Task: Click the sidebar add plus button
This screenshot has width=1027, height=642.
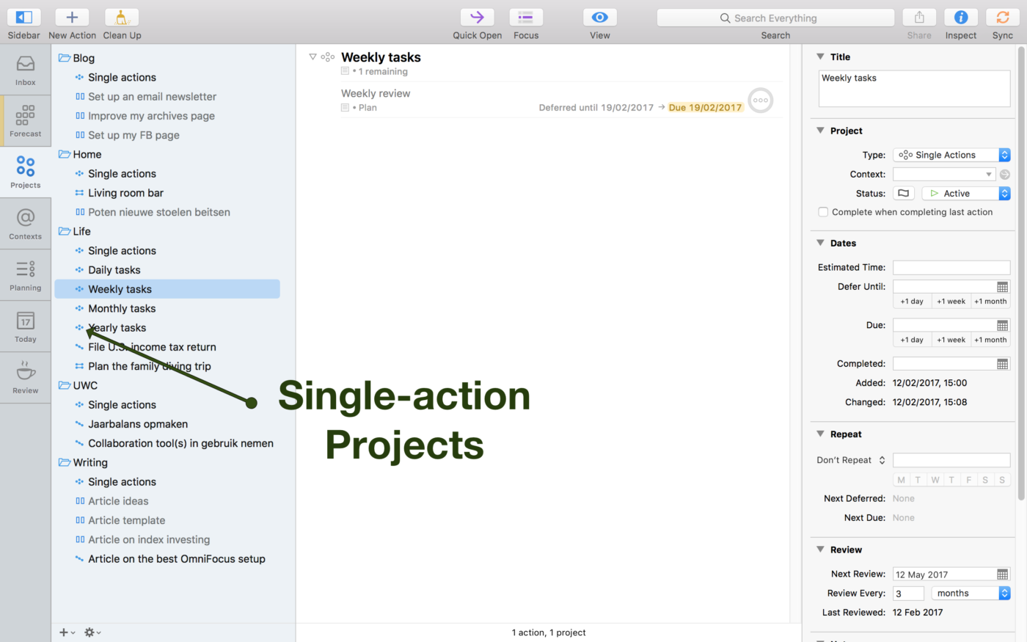Action: [66, 632]
